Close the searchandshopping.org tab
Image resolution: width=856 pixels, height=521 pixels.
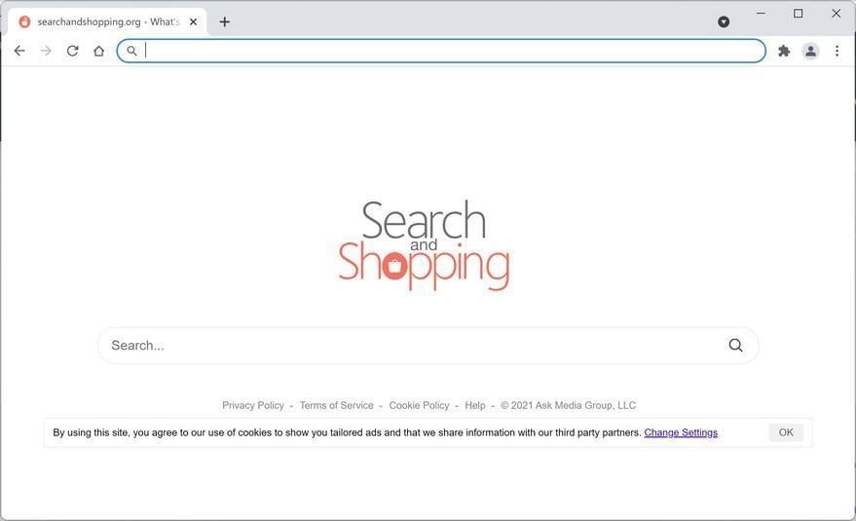coord(193,21)
